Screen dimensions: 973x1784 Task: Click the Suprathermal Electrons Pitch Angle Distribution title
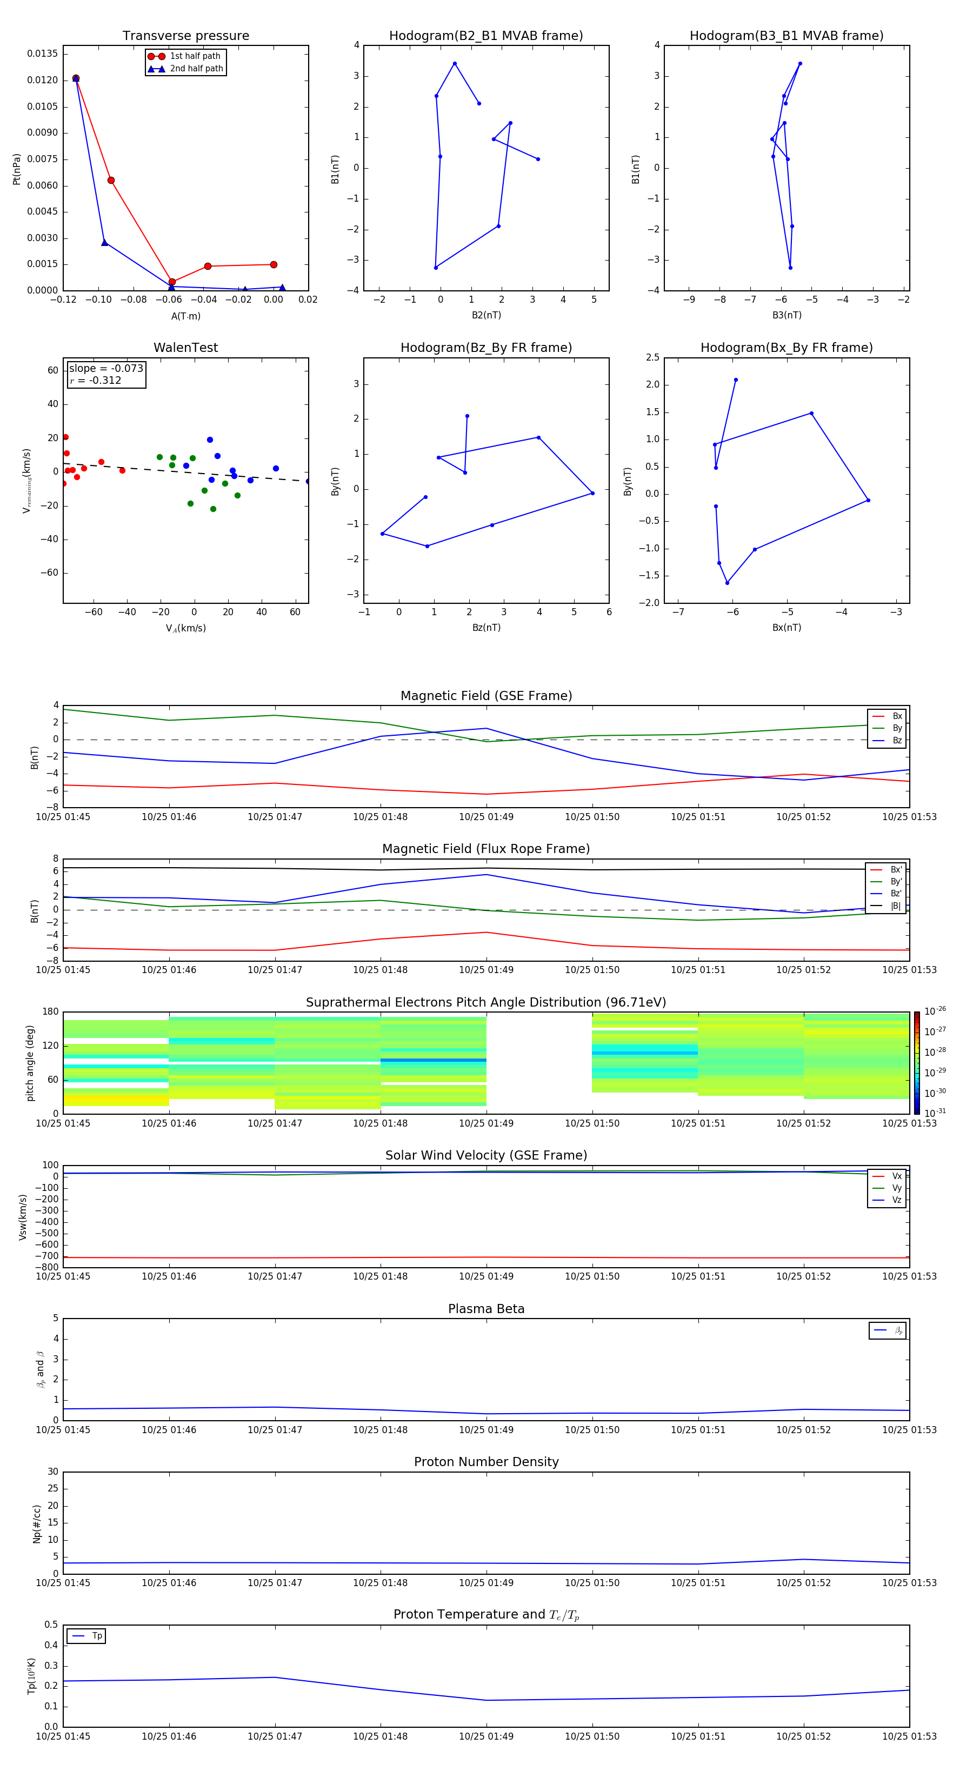point(486,1002)
